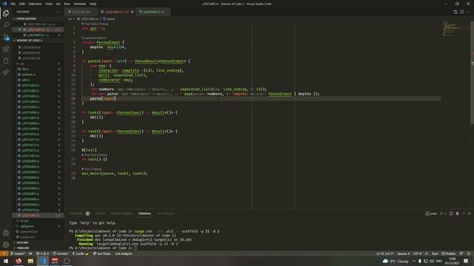
Task: Click the remote window indicator in status bar
Action: point(4,253)
